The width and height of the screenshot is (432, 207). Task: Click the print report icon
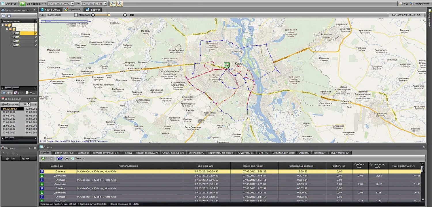[67, 158]
